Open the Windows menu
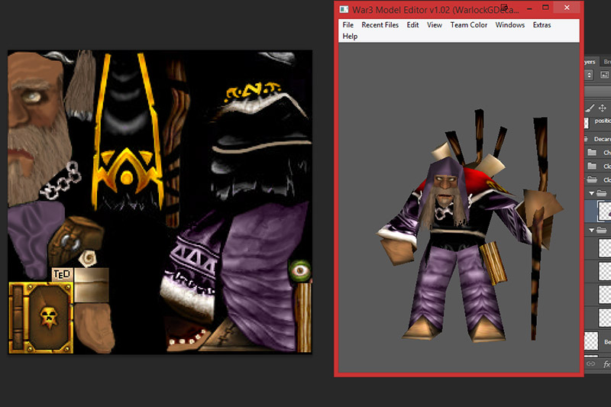611x407 pixels. (x=510, y=25)
